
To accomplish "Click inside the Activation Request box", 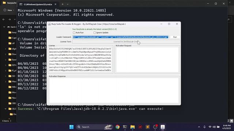I will tap(147, 60).
